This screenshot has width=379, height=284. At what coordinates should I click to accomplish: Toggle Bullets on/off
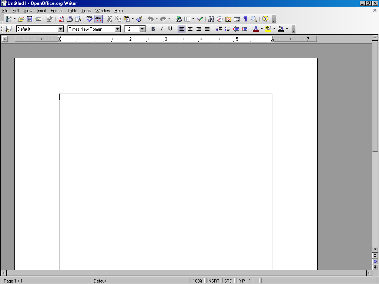tap(227, 29)
